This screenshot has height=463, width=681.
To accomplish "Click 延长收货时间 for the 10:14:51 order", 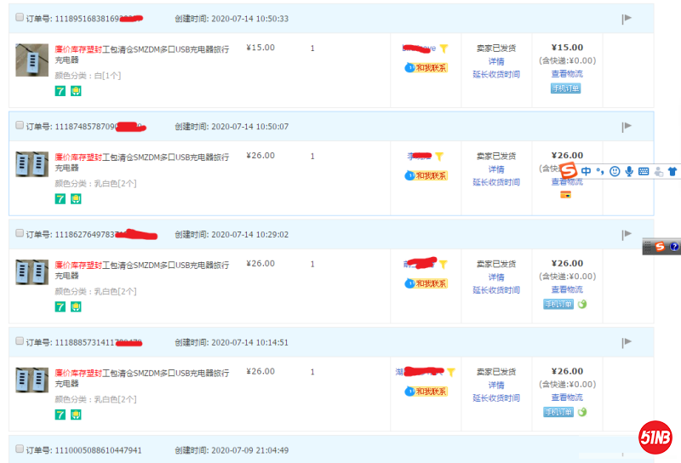I will pos(496,397).
